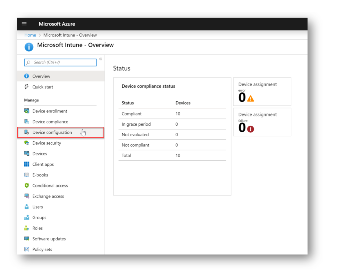Viewport: 341px width, 275px height.
Task: Click Microsoft Intune - Overview breadcrumb
Action: pos(70,35)
